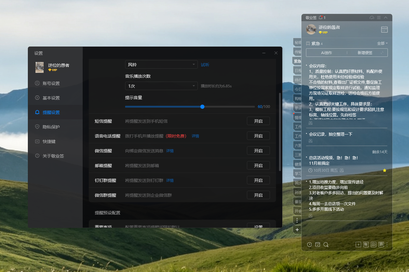
Task: Click the volume slider handle at 60
Action: [202, 107]
